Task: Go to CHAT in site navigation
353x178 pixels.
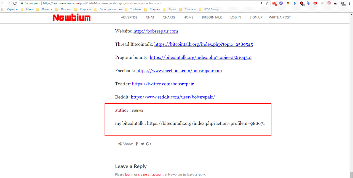Action: tap(150, 17)
